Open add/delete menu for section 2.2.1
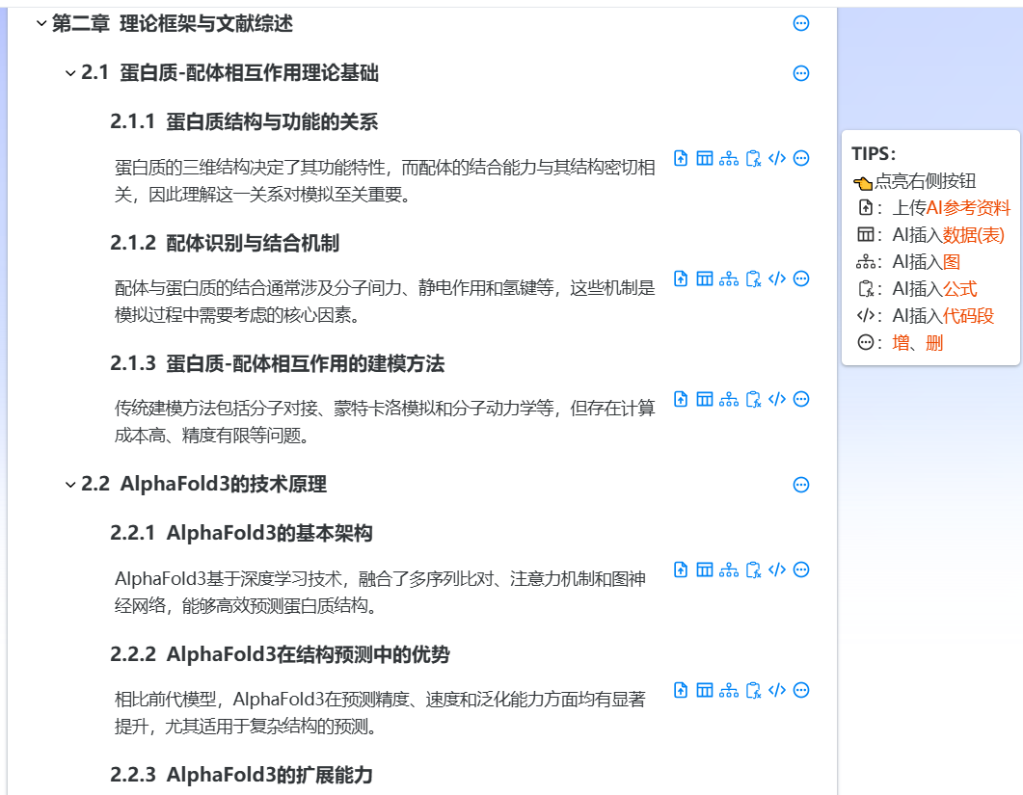The width and height of the screenshot is (1023, 795). pos(801,570)
